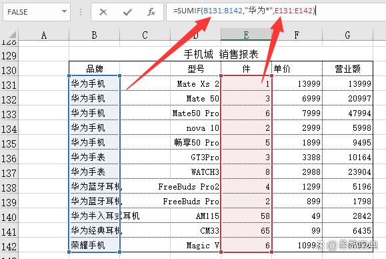The image size is (386, 259).
Task: Select unit price 13999 in column F
Action: click(297, 83)
